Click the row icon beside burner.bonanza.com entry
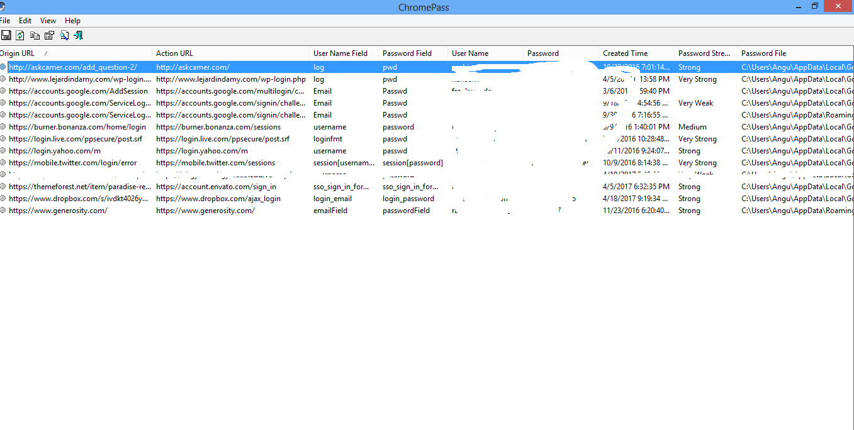 click(x=3, y=126)
